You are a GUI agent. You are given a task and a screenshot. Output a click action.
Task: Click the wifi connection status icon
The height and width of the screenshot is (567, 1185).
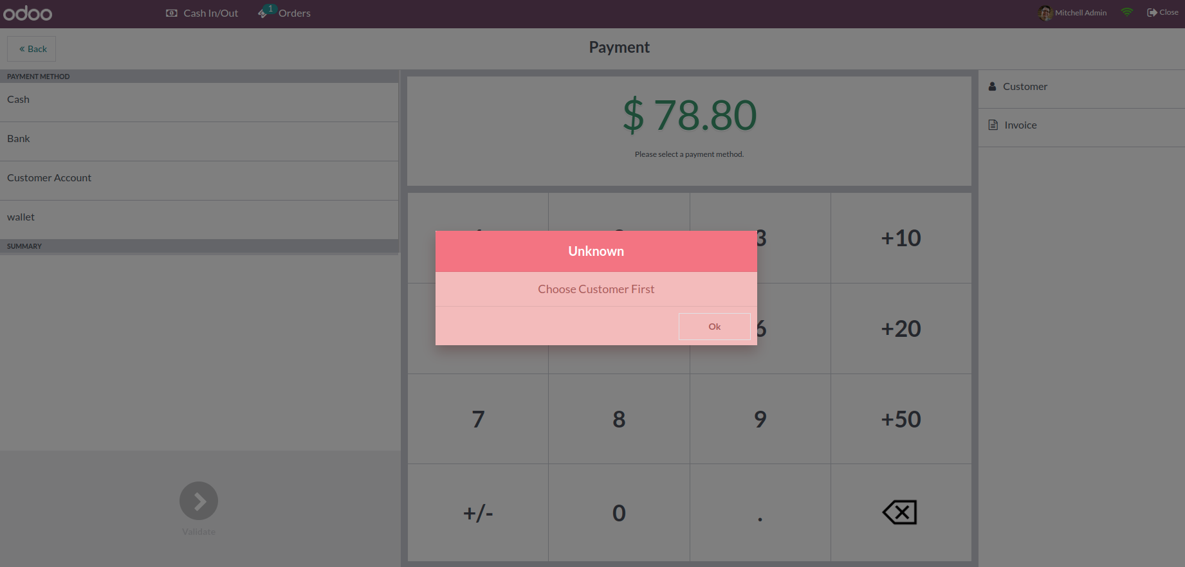tap(1127, 12)
